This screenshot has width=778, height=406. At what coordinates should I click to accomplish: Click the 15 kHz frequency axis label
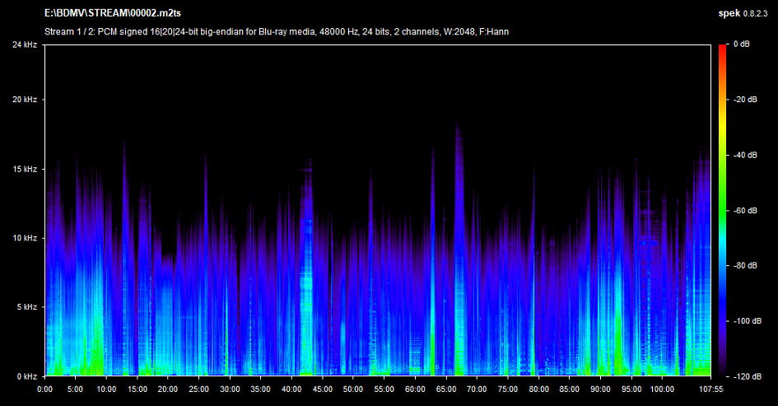[24, 169]
